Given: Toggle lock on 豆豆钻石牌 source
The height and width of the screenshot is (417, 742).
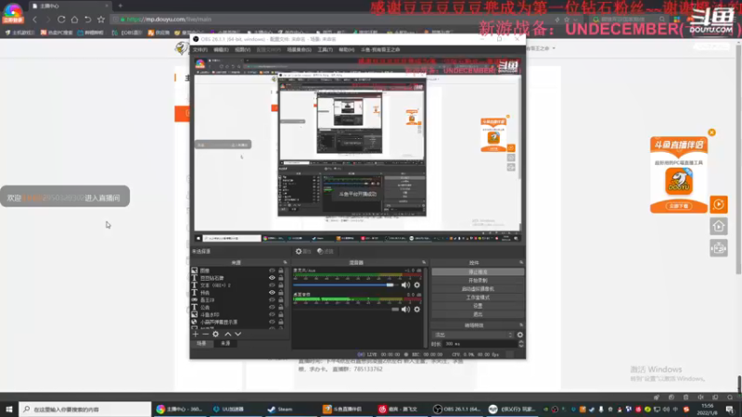Looking at the screenshot, I should pos(281,278).
